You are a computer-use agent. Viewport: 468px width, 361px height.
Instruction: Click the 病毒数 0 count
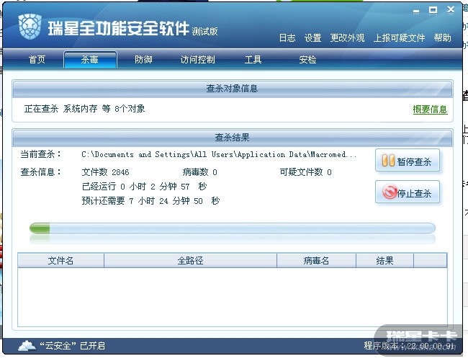(x=199, y=172)
